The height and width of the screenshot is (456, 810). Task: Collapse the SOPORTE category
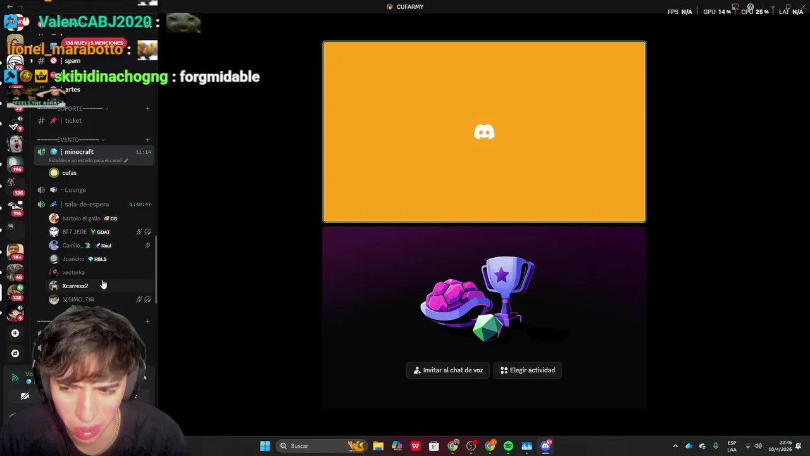click(72, 108)
